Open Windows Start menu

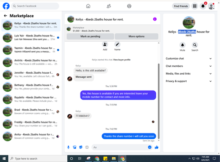click(x=4, y=158)
